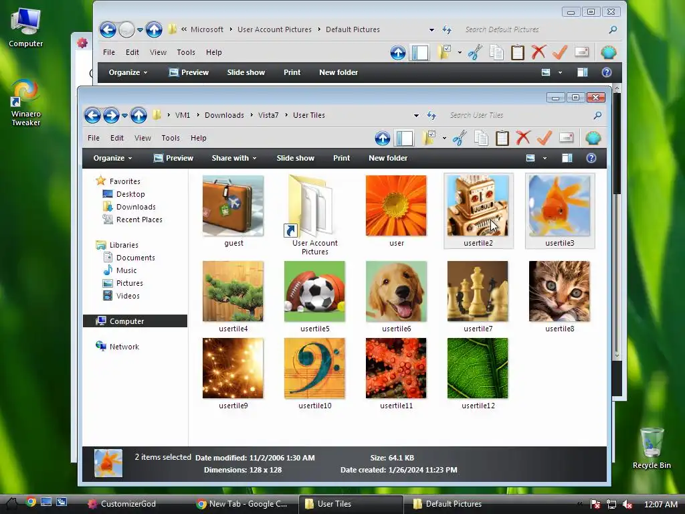Open the File menu in User Tiles

click(94, 138)
